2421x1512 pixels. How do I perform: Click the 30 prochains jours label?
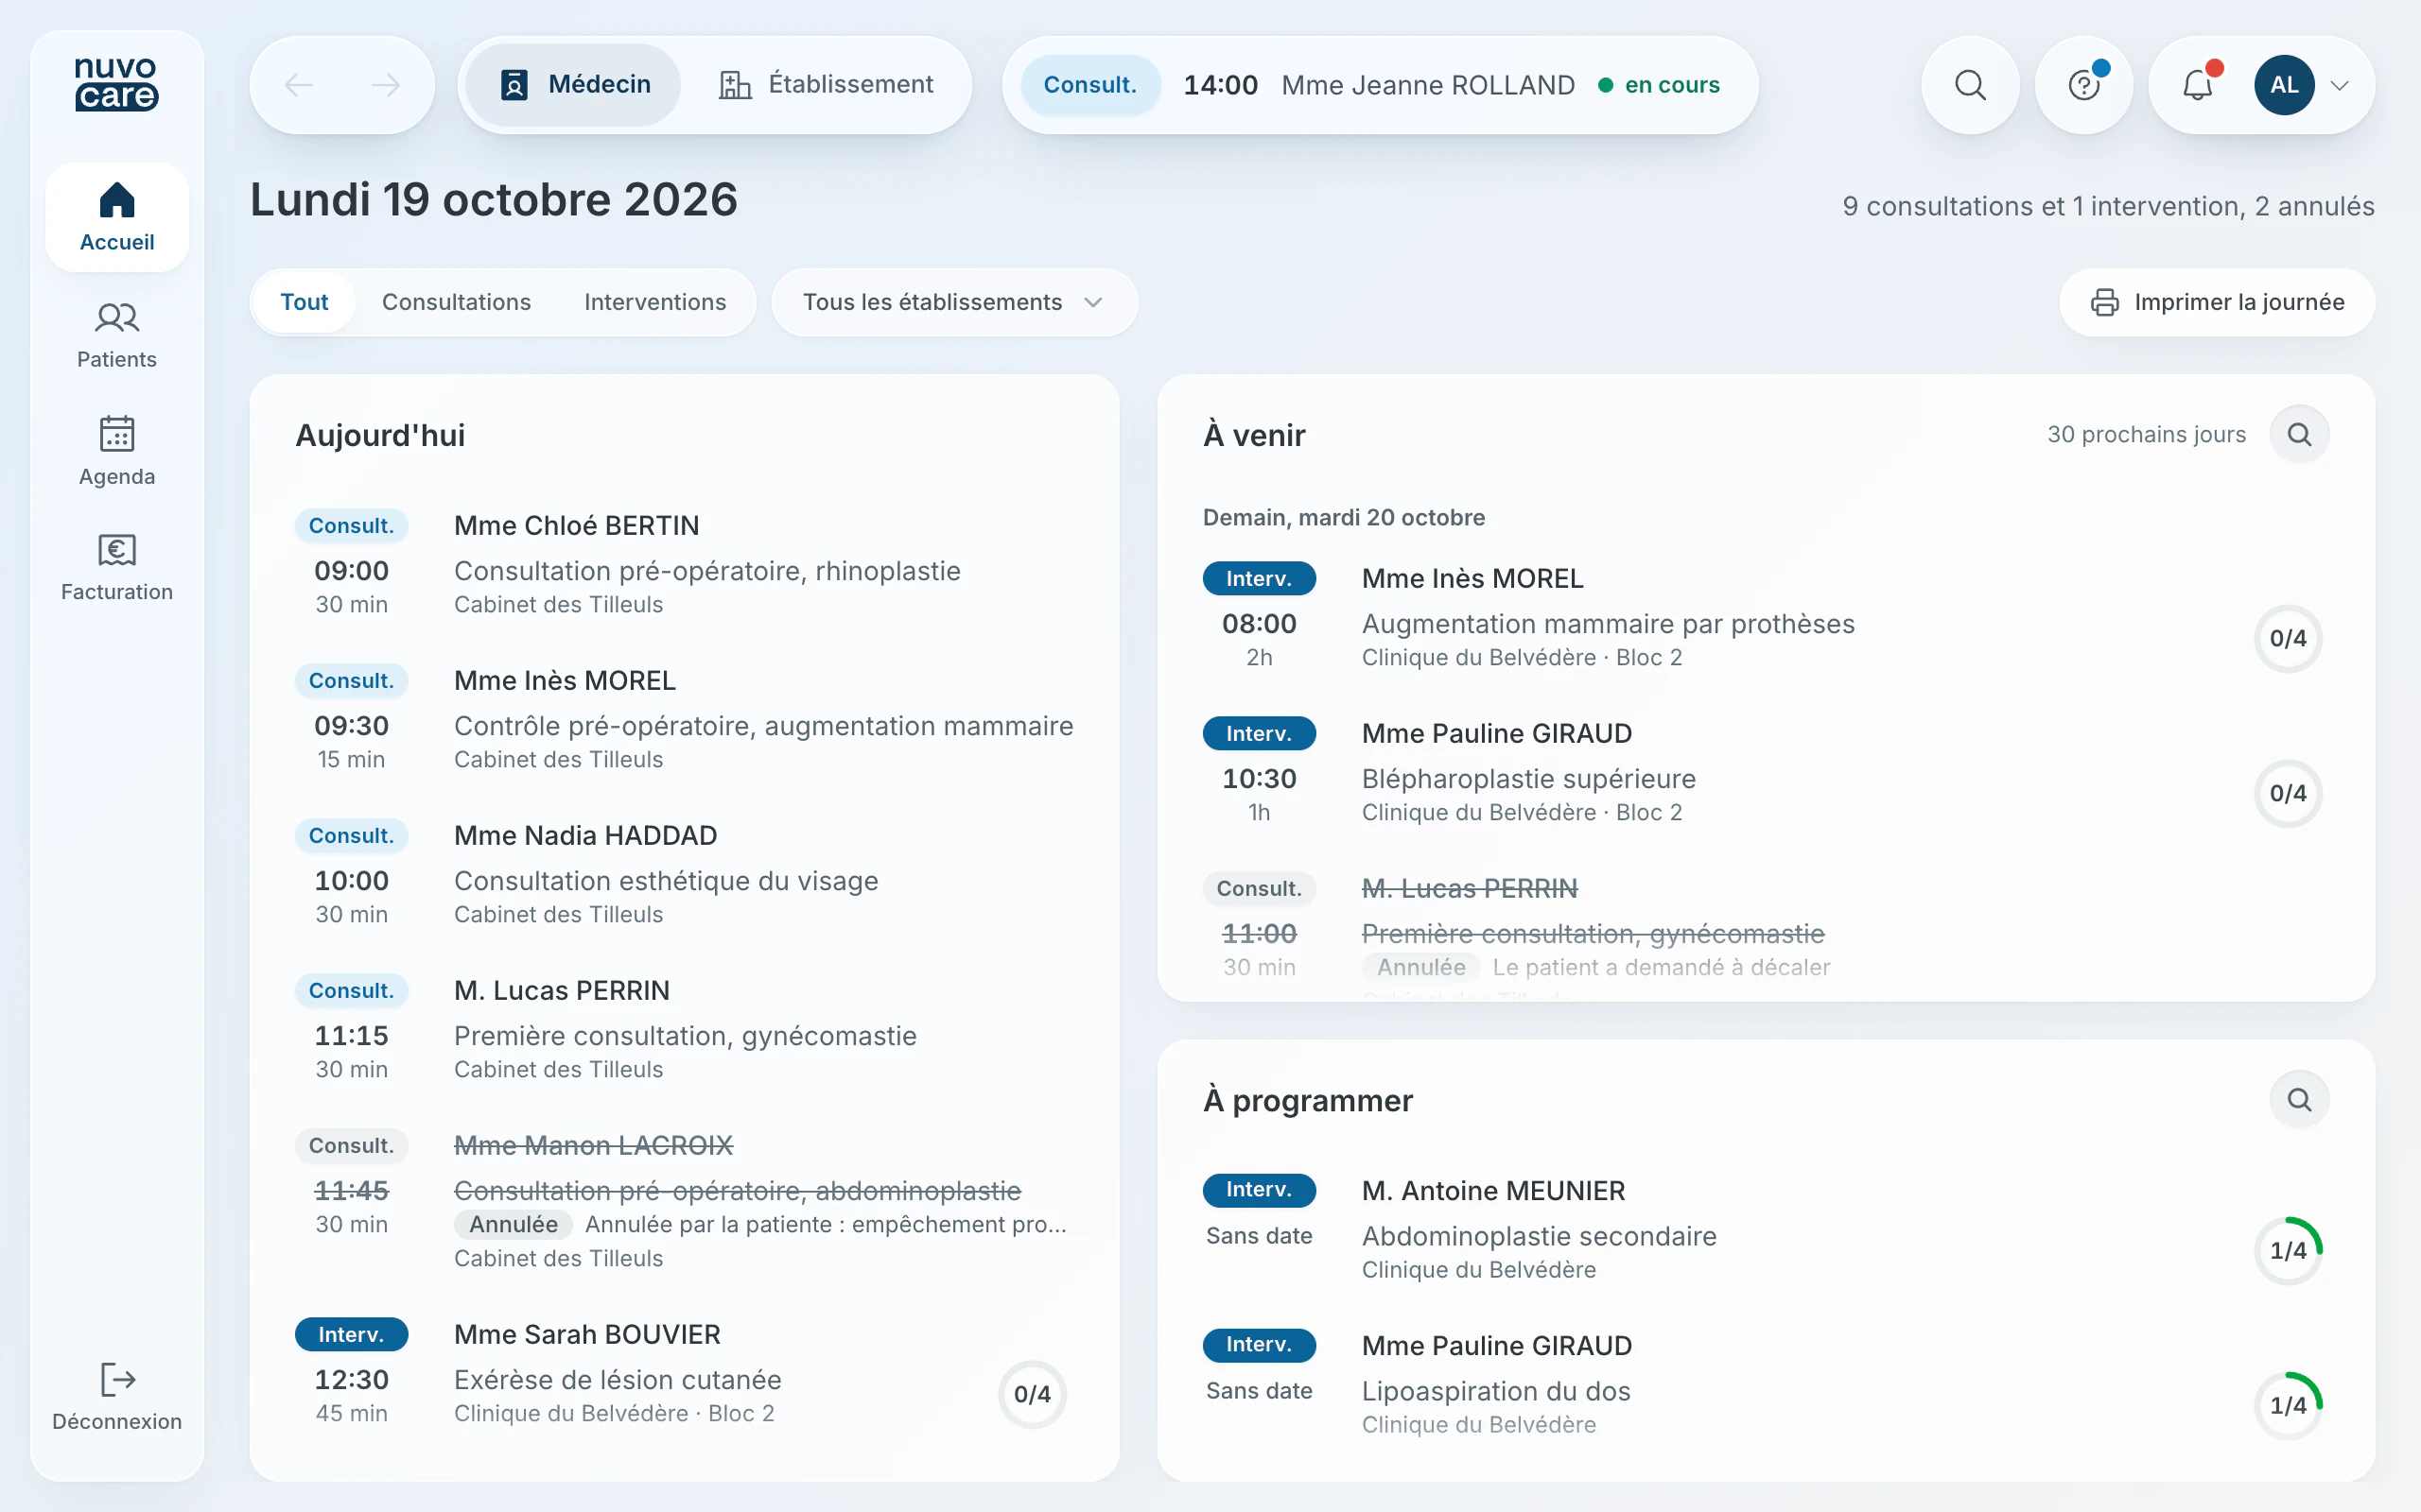point(2146,434)
